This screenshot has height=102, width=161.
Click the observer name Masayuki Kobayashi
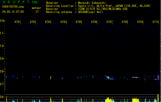[92, 3]
